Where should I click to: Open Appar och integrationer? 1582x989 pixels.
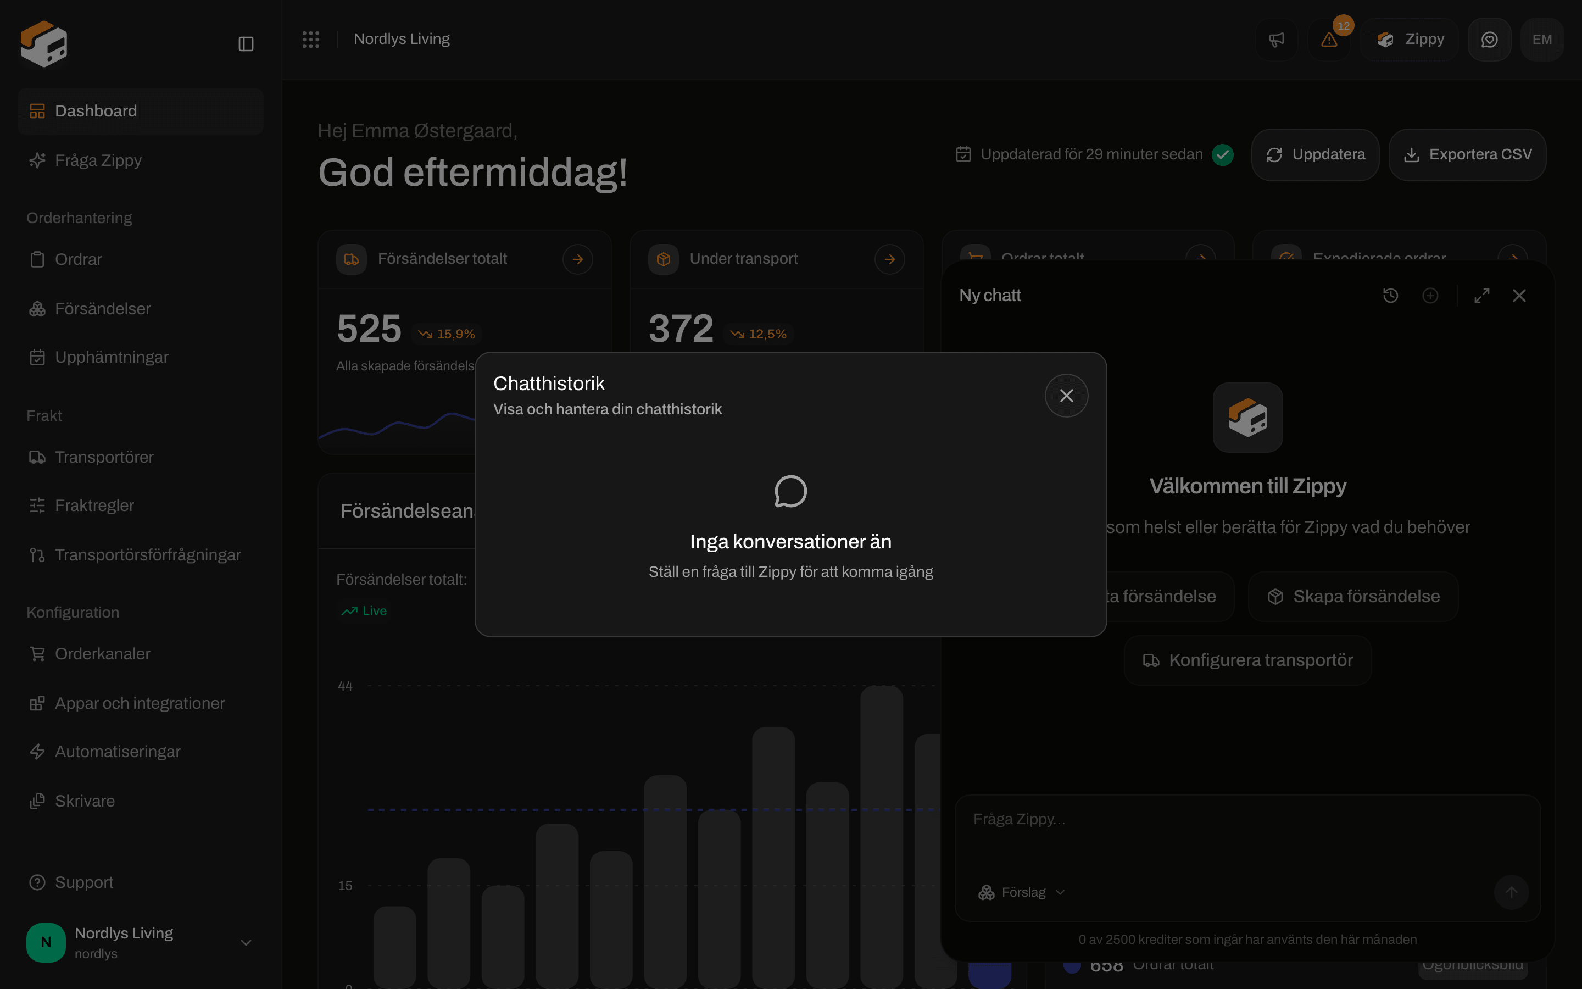141,703
